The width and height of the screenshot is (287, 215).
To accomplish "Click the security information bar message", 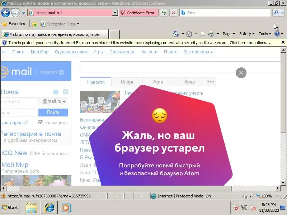I will tap(139, 43).
